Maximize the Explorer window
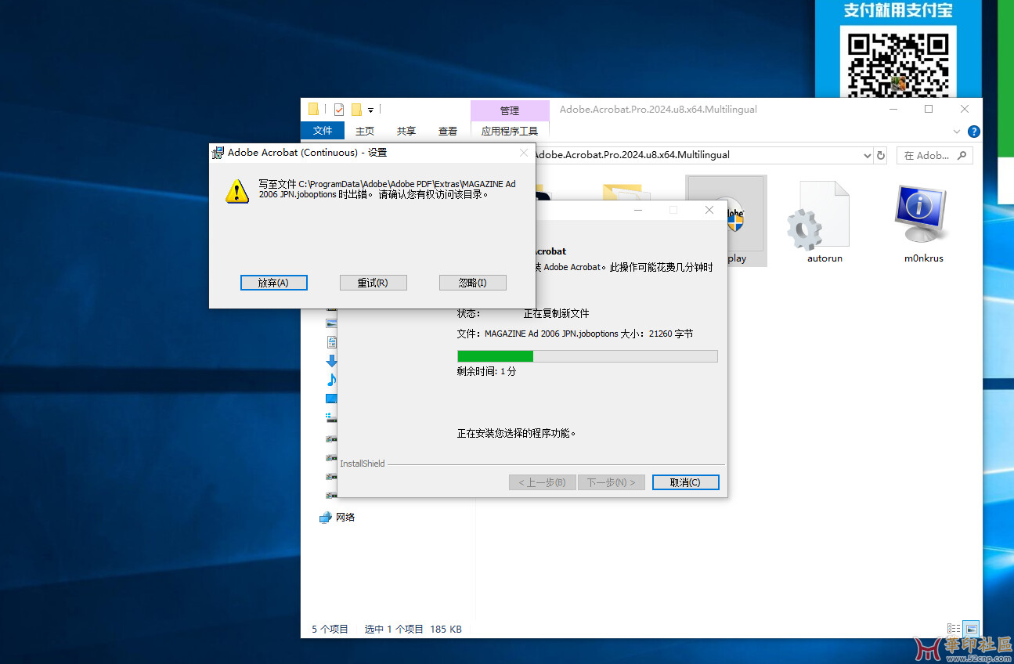Viewport: 1014px width, 664px height. tap(929, 110)
